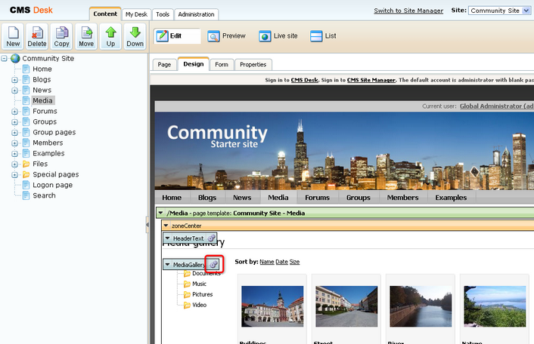Expand the Examples tree node

[x=14, y=153]
